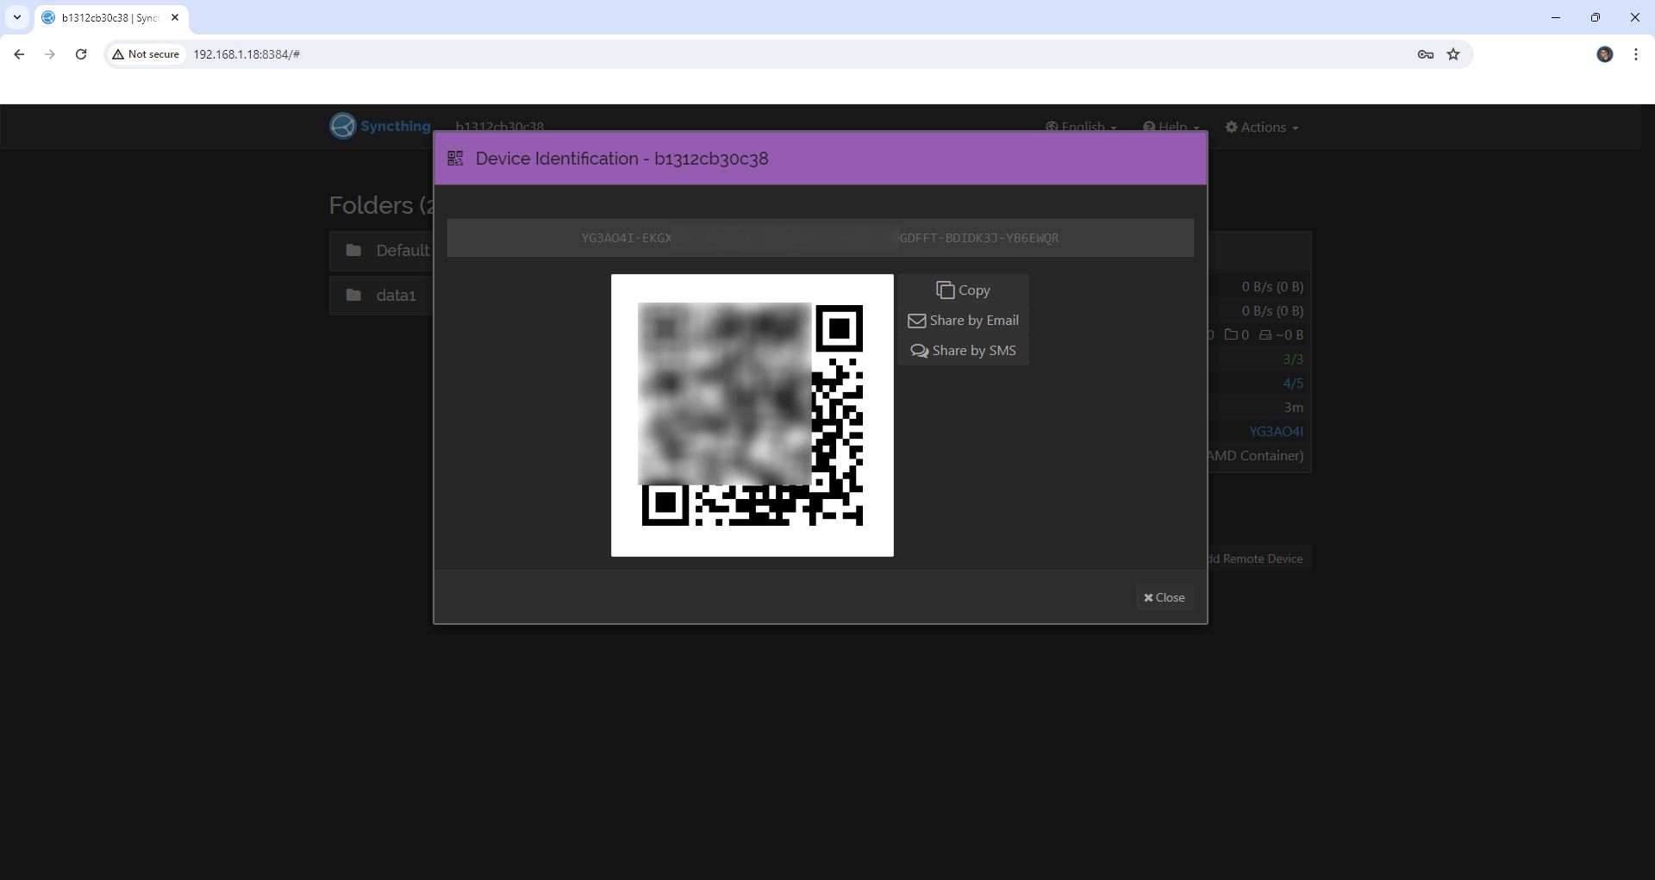Click the chat bubbles icon on Share by SMS
1655x880 pixels.
920,351
